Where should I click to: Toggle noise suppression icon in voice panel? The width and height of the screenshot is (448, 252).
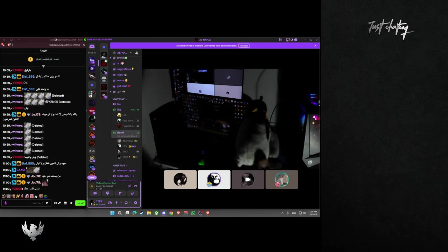click(129, 186)
